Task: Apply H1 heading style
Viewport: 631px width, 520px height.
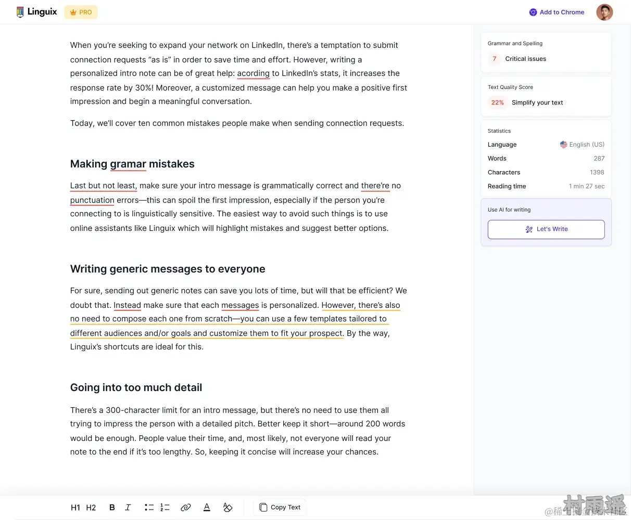Action: pyautogui.click(x=75, y=508)
